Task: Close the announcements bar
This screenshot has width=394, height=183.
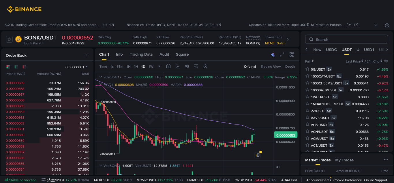Action: [x=387, y=25]
